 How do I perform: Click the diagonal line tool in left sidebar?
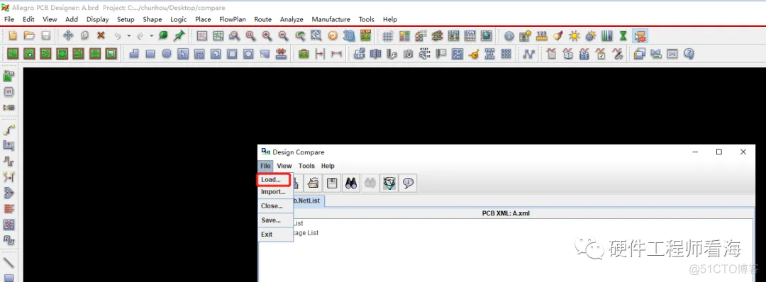click(x=9, y=263)
